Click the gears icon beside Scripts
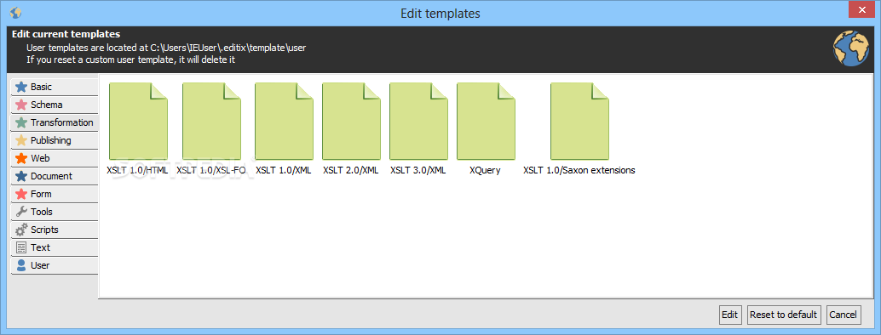The height and width of the screenshot is (335, 881). (21, 230)
